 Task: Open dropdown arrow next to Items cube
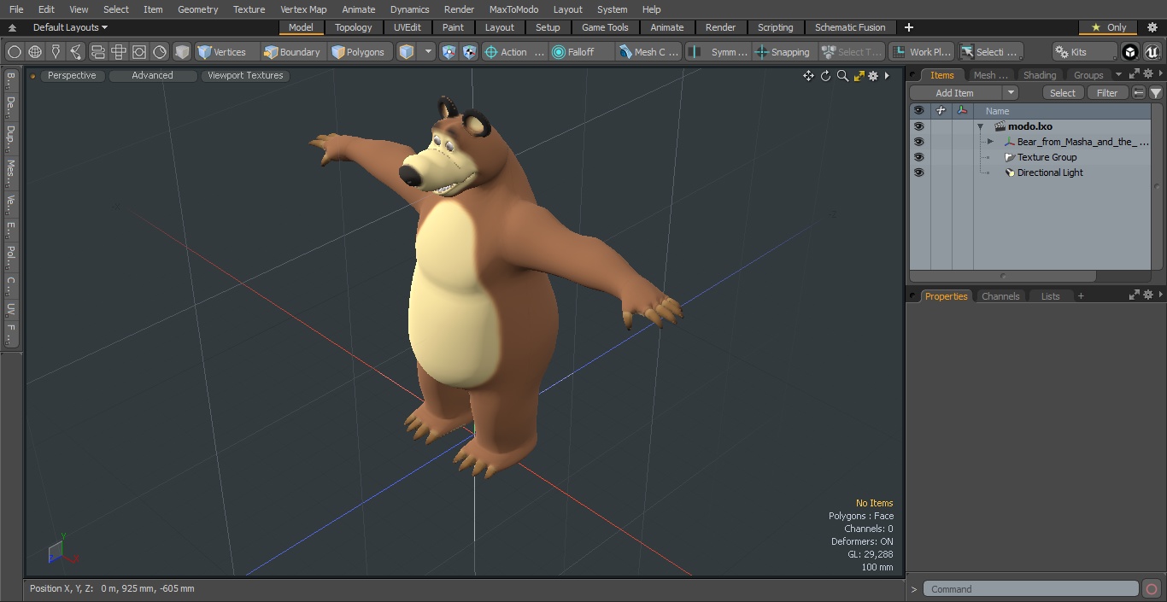[428, 52]
